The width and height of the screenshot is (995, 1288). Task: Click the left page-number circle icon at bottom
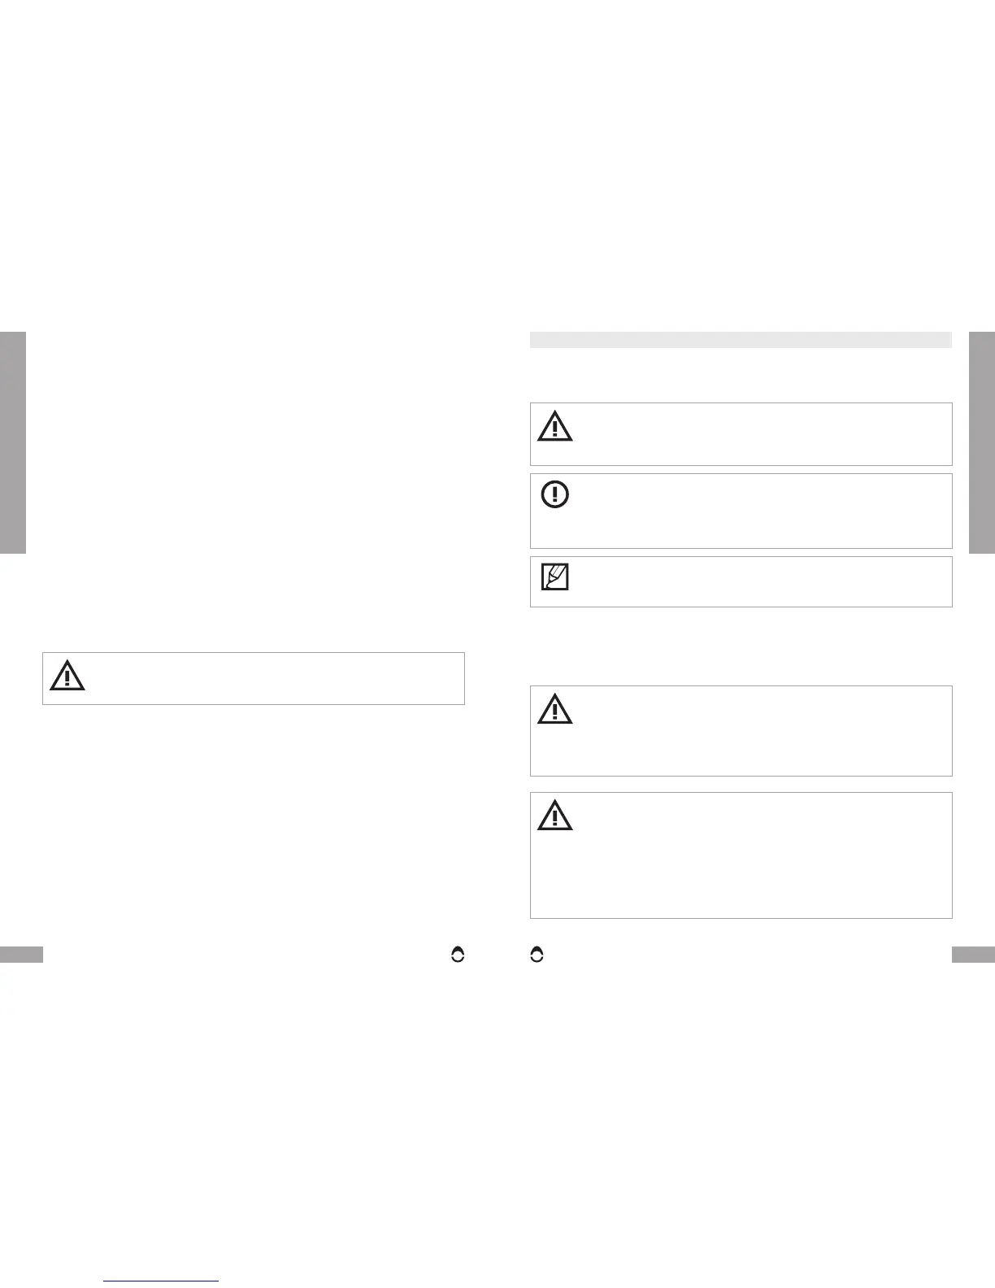[458, 955]
